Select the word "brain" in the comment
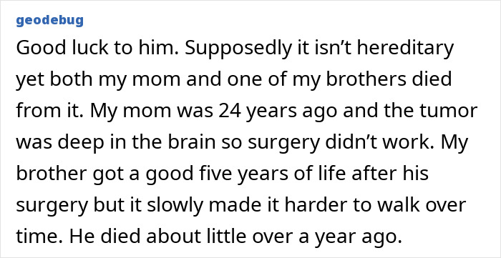The width and height of the screenshot is (501, 258). pyautogui.click(x=192, y=142)
